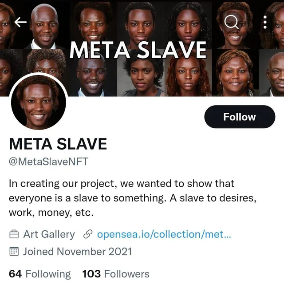Open the three-dot more options menu
284x292 pixels.
click(265, 22)
